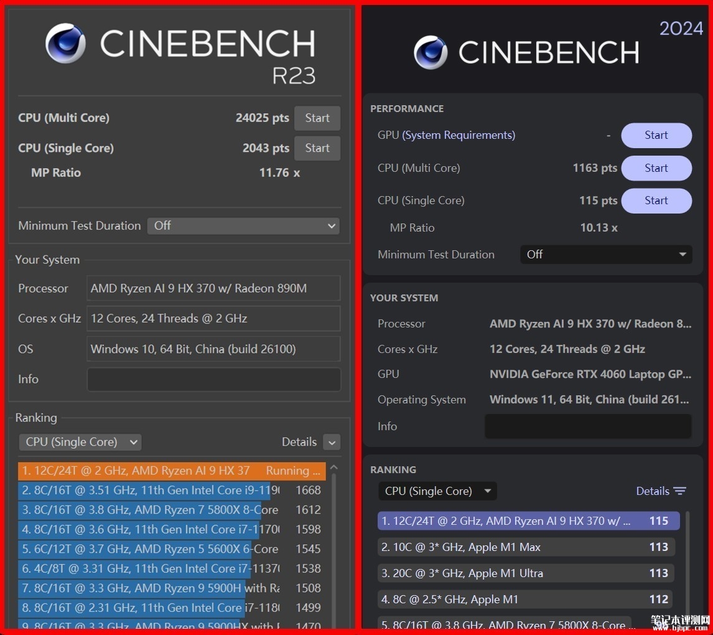The width and height of the screenshot is (713, 635).
Task: Click the R23 Cores x GHz field
Action: click(x=214, y=318)
